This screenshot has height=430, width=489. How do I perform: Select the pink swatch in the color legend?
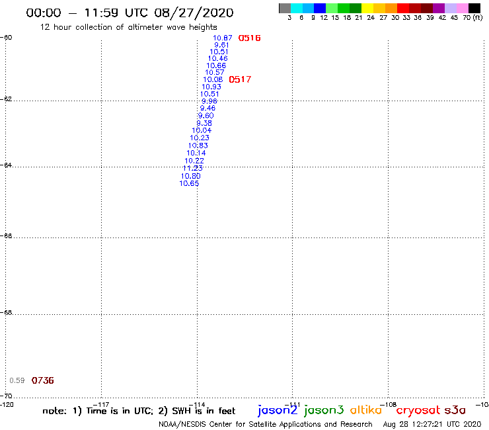(463, 8)
